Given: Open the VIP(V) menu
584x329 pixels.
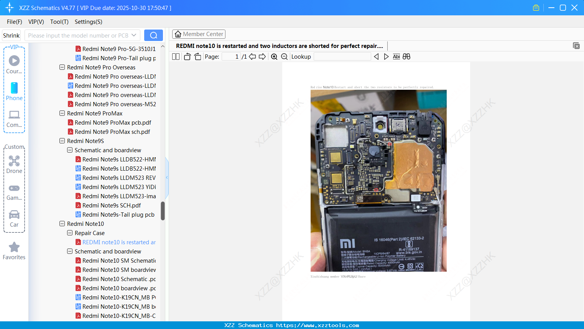Looking at the screenshot, I should point(36,22).
